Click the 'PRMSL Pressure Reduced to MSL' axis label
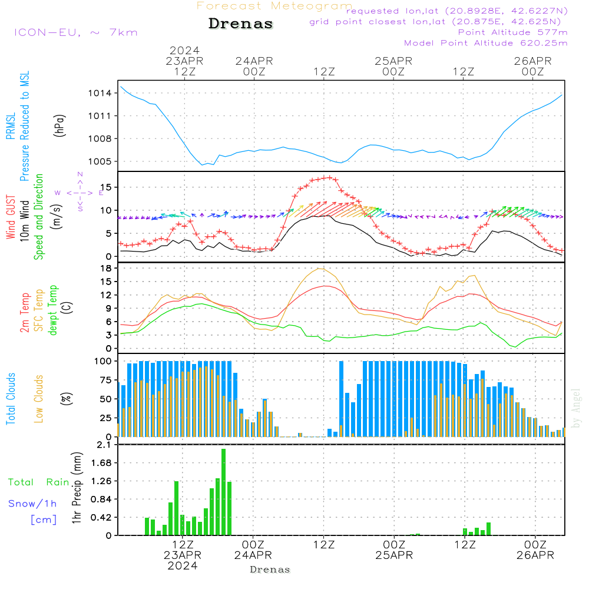 tap(18, 126)
